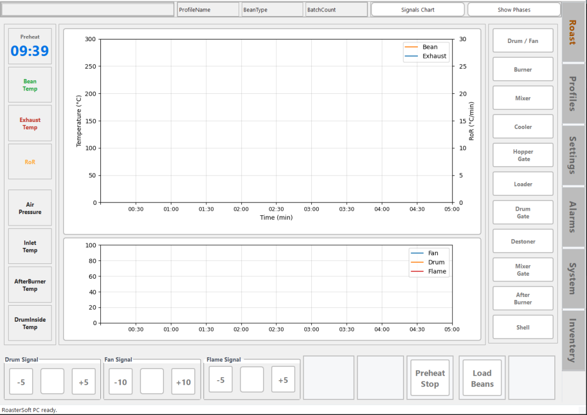This screenshot has height=415, width=587.
Task: Select the Alarms tab
Action: (573, 216)
